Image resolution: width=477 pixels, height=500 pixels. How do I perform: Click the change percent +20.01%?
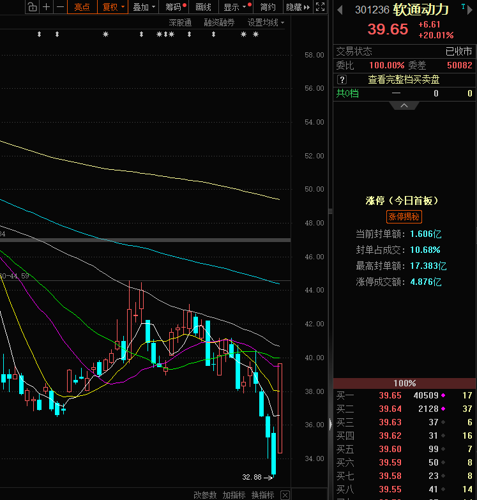click(436, 35)
